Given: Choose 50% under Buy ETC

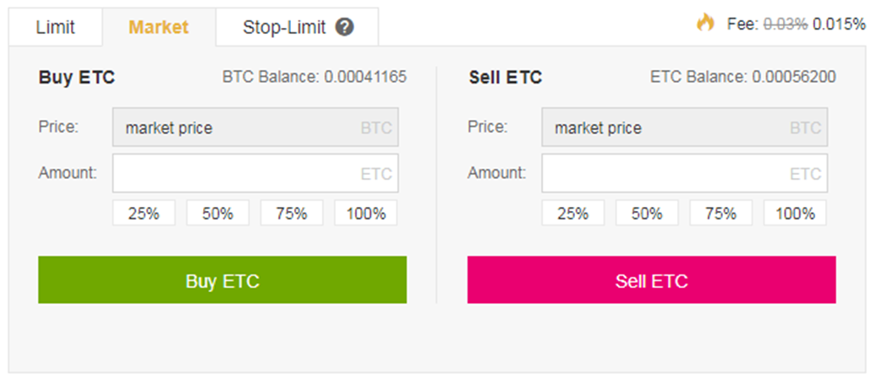Looking at the screenshot, I should coord(218,213).
